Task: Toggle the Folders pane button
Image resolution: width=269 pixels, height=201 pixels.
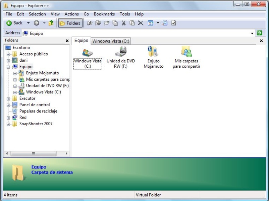Action: coord(69,23)
